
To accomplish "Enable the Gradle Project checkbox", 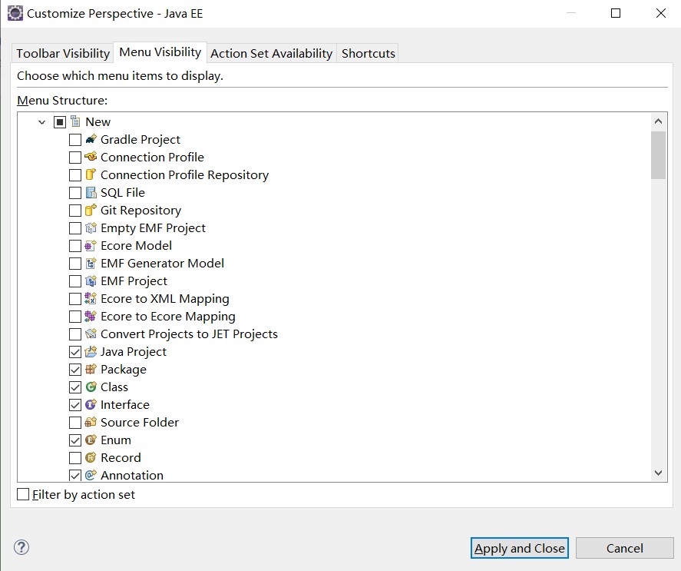I will pos(75,140).
